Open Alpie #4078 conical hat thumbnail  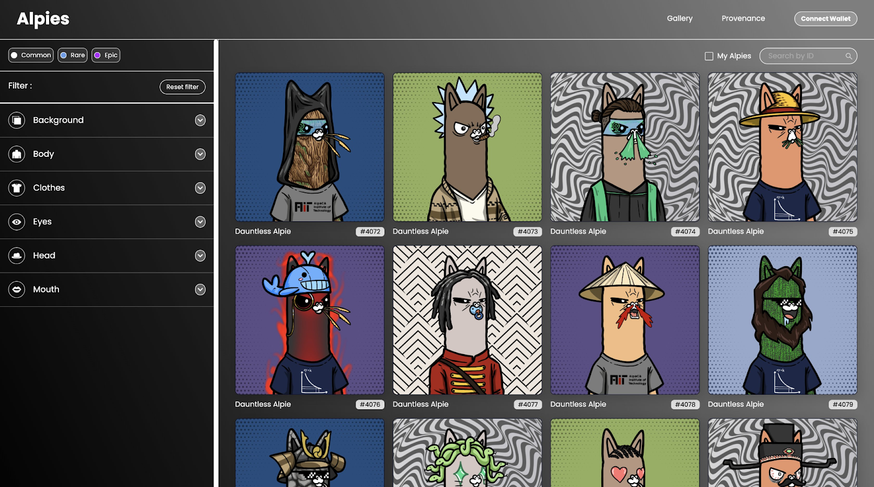coord(625,320)
